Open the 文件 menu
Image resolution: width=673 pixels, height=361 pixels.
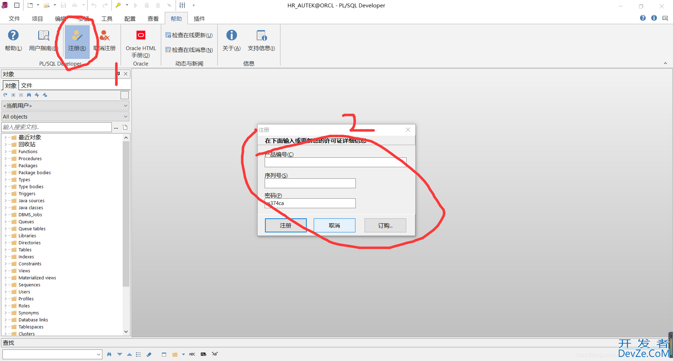(x=14, y=19)
